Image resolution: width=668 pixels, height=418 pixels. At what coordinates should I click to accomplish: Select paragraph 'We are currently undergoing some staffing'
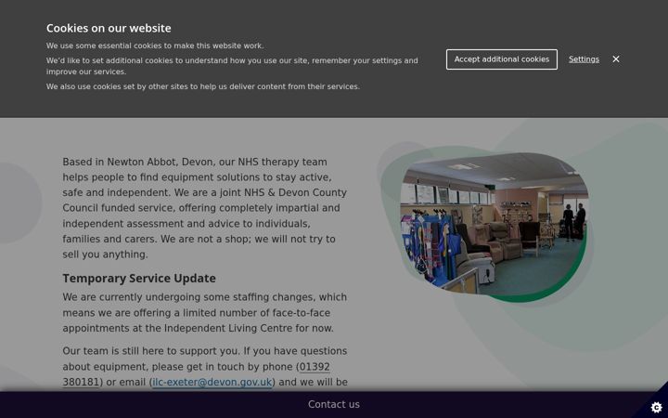point(205,313)
